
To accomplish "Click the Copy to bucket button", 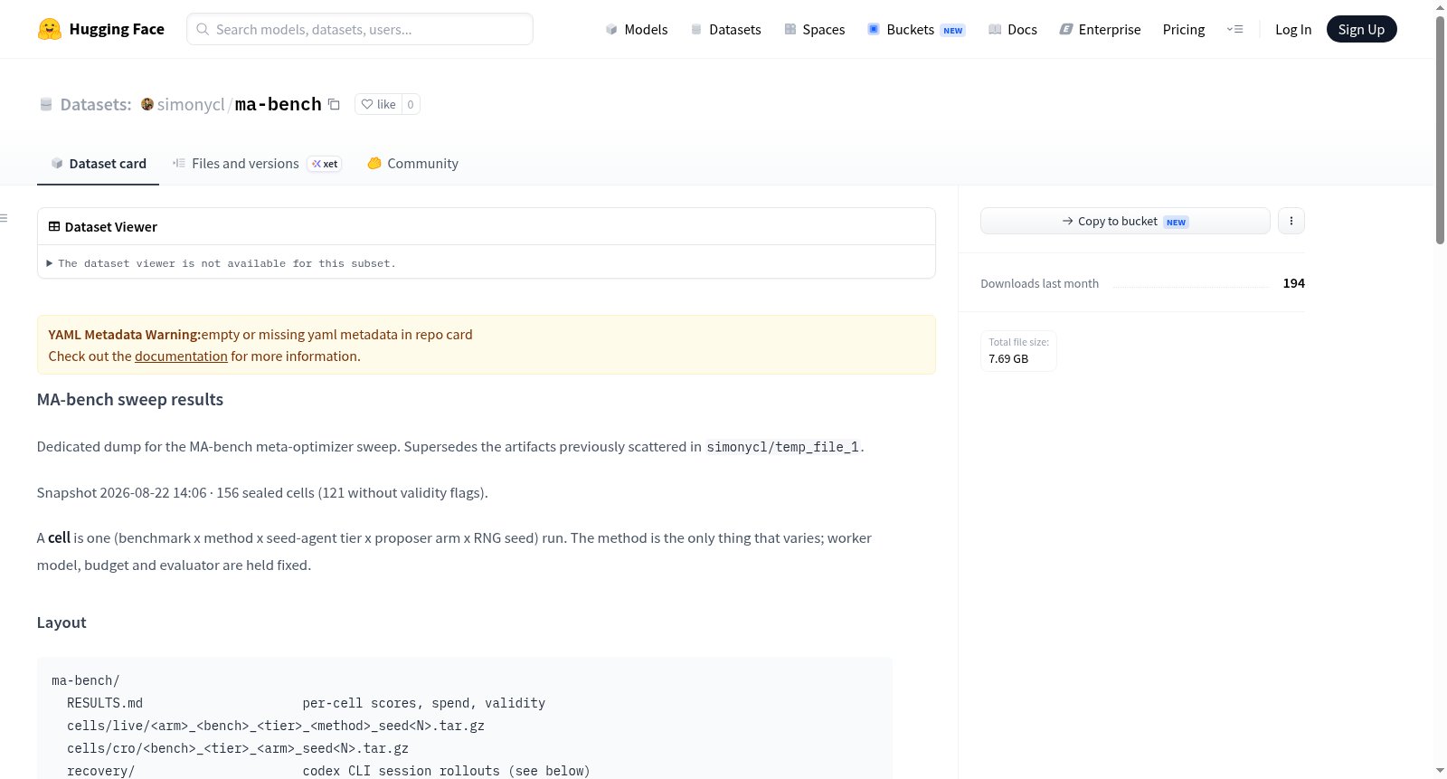I will [1125, 221].
